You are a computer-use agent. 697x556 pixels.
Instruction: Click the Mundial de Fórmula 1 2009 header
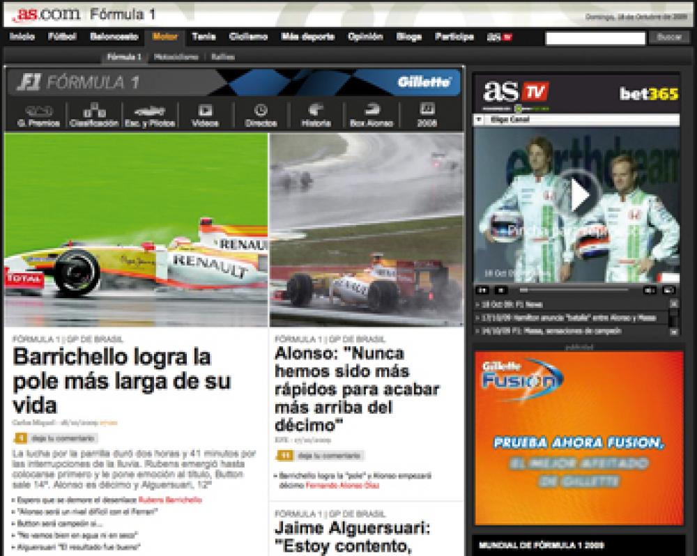[x=541, y=546]
